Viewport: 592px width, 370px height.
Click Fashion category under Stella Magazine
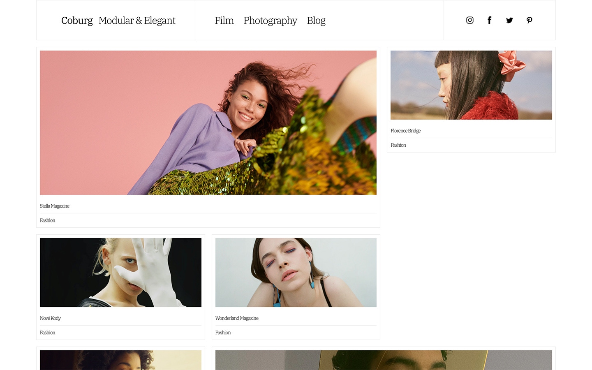47,220
